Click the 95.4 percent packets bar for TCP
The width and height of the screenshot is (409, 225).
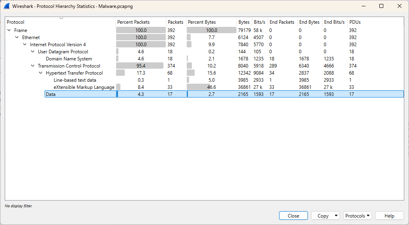tap(140, 66)
